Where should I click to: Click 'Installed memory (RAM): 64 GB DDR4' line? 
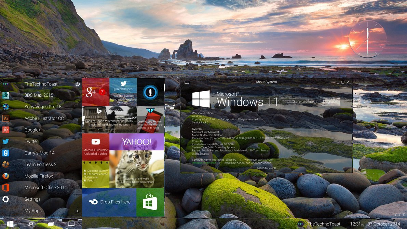pyautogui.click(x=213, y=144)
